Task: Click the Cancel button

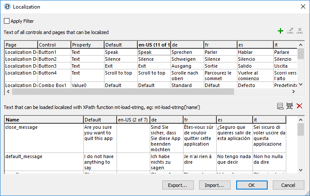Action: [287, 185]
